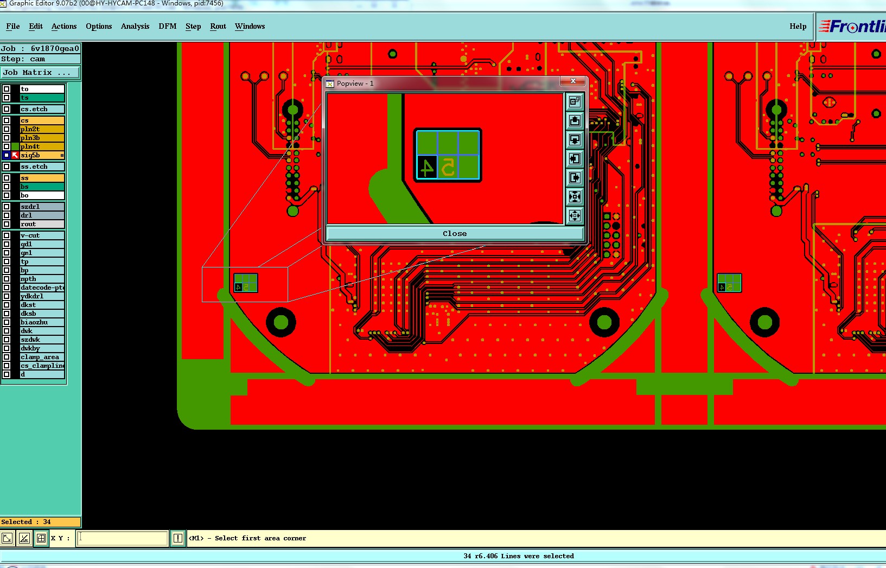886x568 pixels.
Task: Select the biaozhu layer name
Action: pyautogui.click(x=42, y=322)
